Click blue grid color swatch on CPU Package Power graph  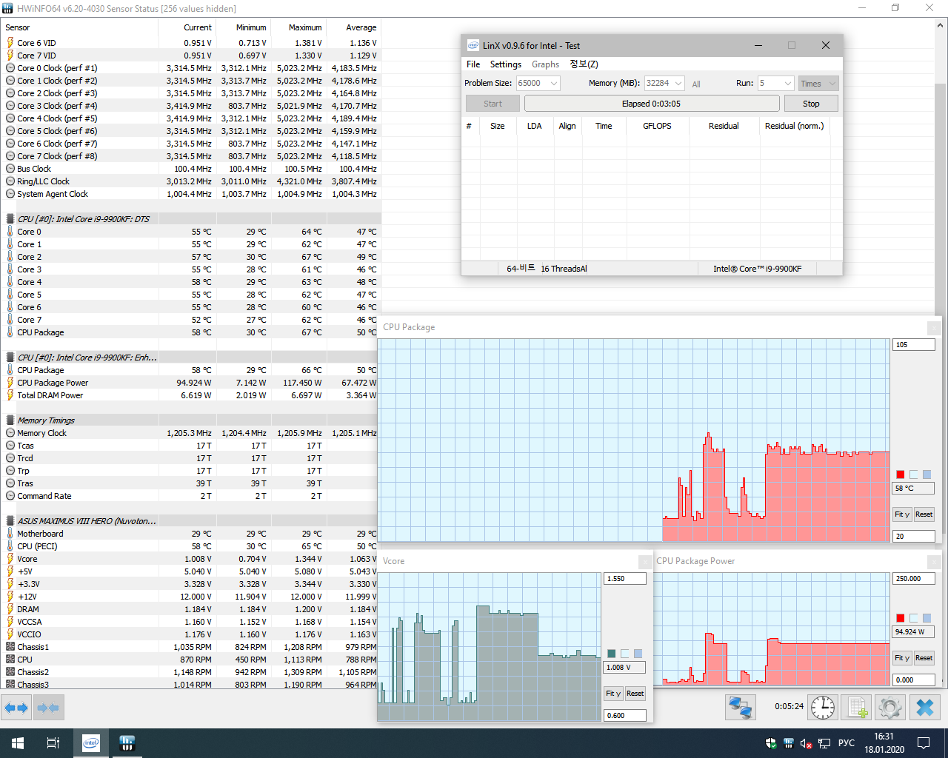[x=927, y=618]
